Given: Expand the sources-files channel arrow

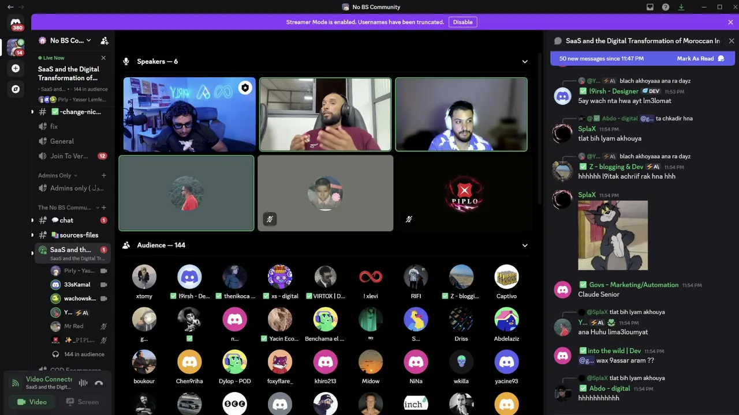Looking at the screenshot, I should pyautogui.click(x=32, y=235).
